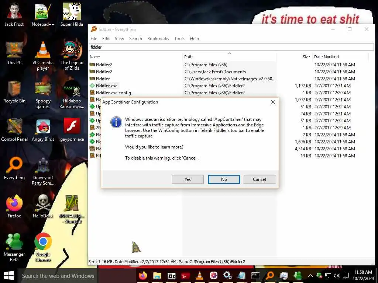Click the taskbar clock showing 11:58 AM
Image resolution: width=378 pixels, height=283 pixels.
tap(363, 276)
